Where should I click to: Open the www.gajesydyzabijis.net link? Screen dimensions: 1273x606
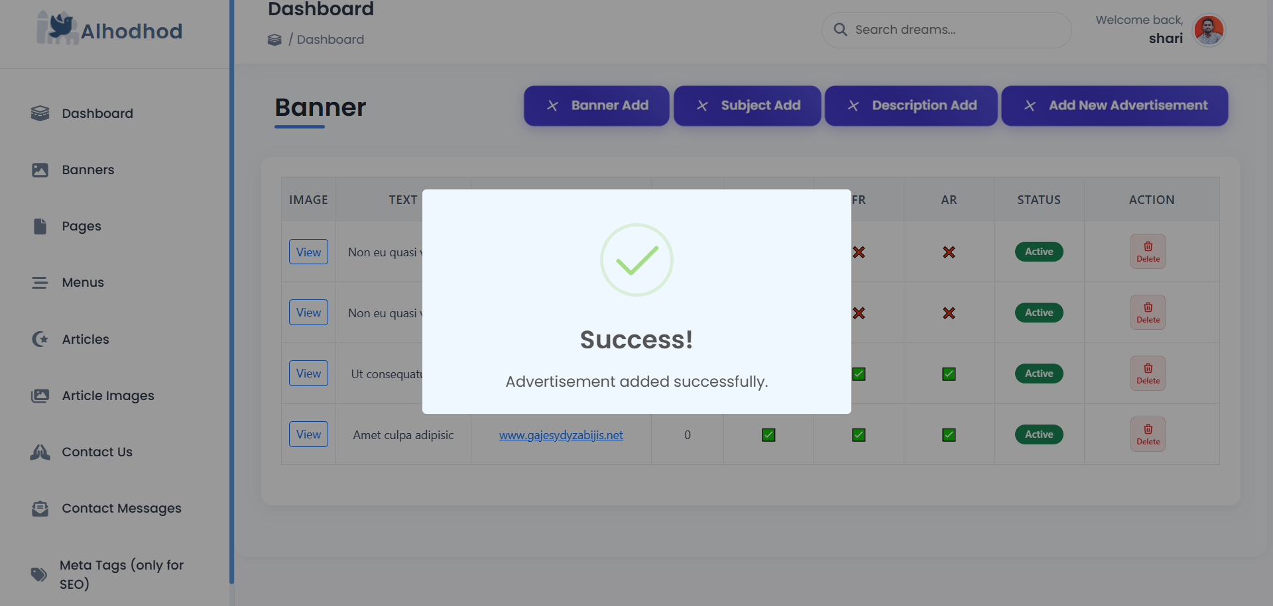pyautogui.click(x=561, y=435)
